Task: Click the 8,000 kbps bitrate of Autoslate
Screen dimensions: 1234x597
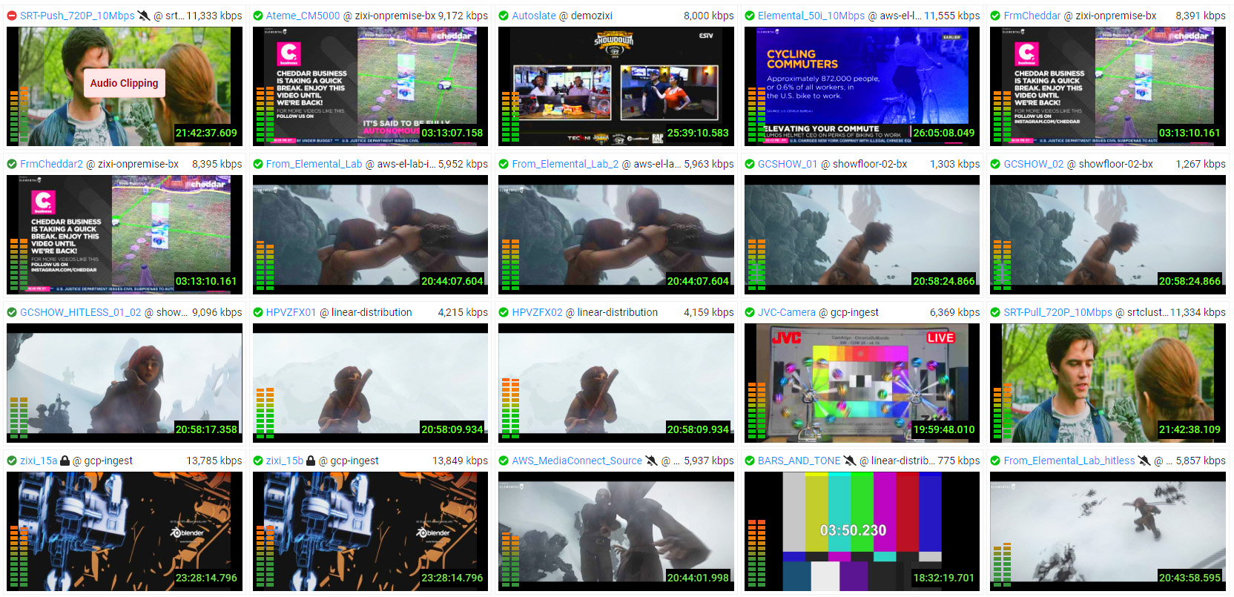Action: point(709,16)
